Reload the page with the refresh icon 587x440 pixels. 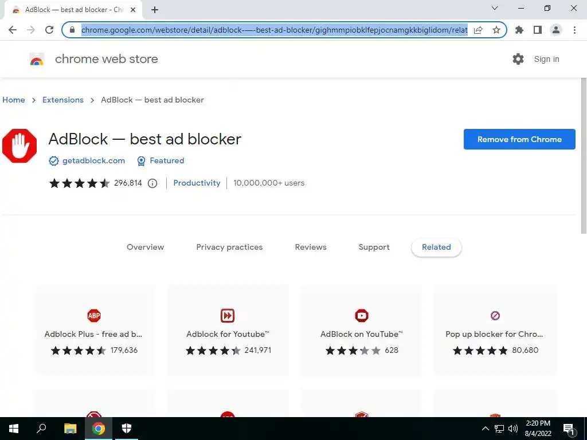tap(49, 30)
